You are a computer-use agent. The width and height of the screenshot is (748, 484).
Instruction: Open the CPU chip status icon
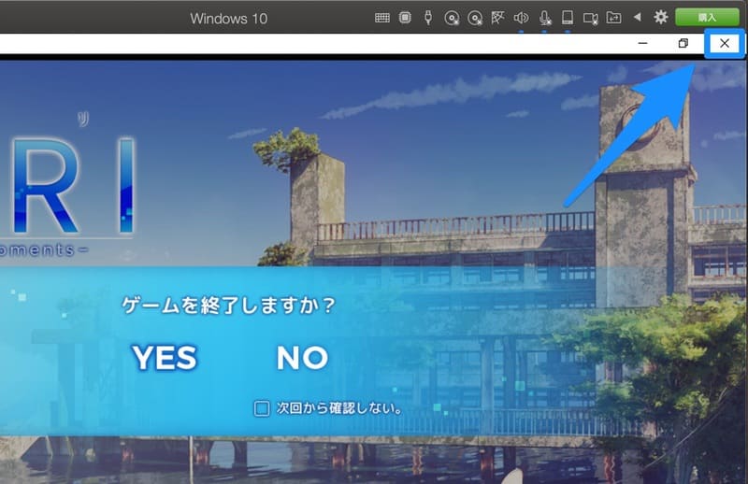(x=405, y=18)
